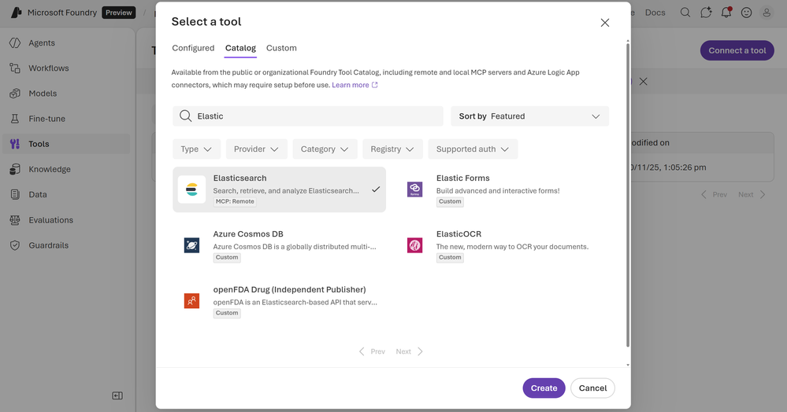Click the ElasticOCR logo
Viewport: 787px width, 412px height.
[414, 245]
